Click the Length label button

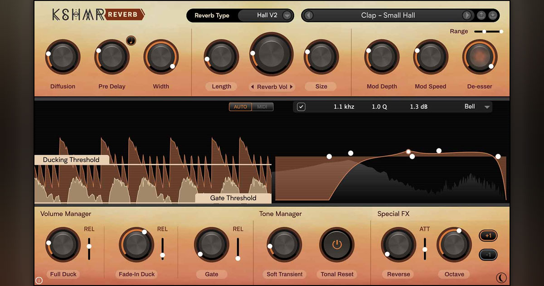[x=221, y=87]
